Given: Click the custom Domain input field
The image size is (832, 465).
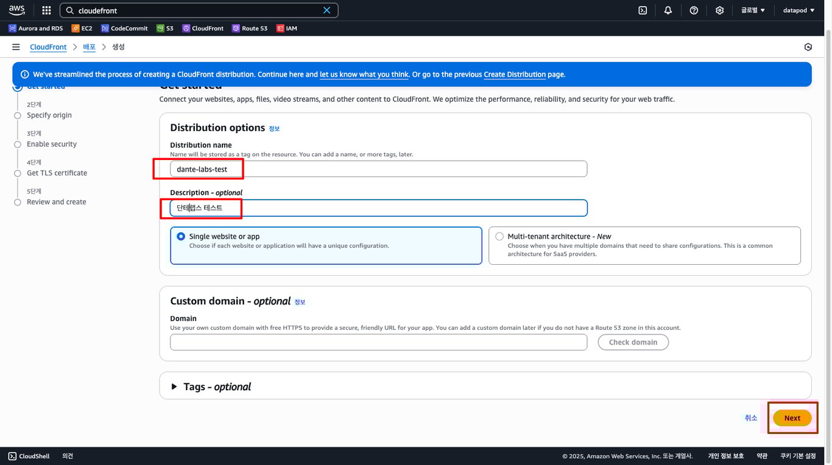Looking at the screenshot, I should (378, 342).
